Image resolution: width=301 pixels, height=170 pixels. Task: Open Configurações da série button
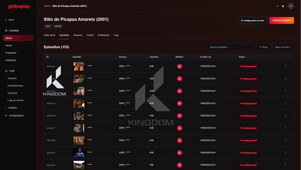point(253,20)
